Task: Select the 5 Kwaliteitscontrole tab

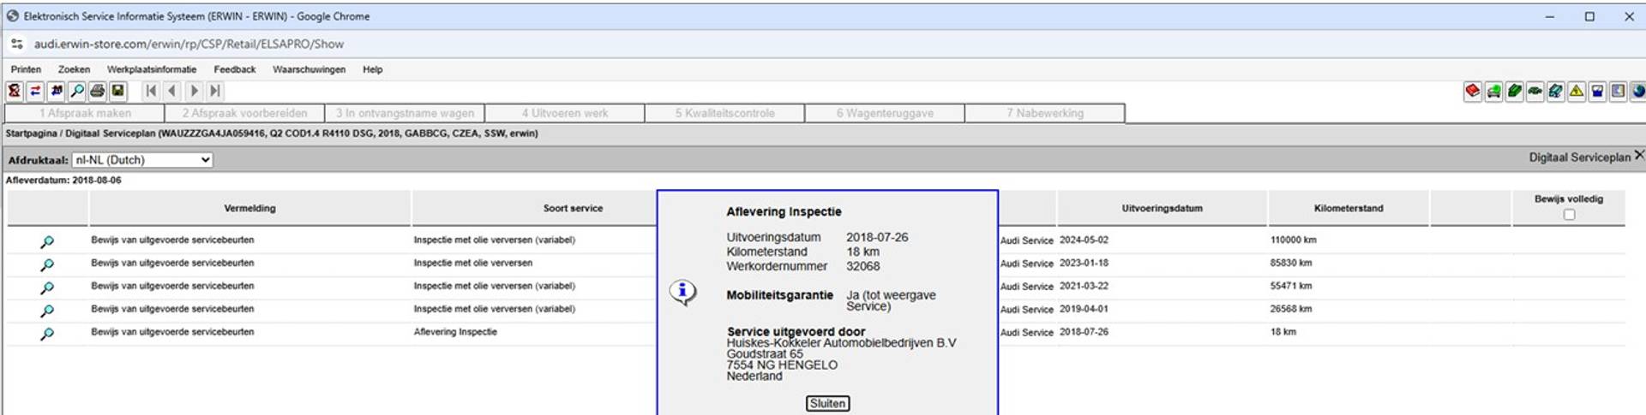Action: pyautogui.click(x=724, y=113)
